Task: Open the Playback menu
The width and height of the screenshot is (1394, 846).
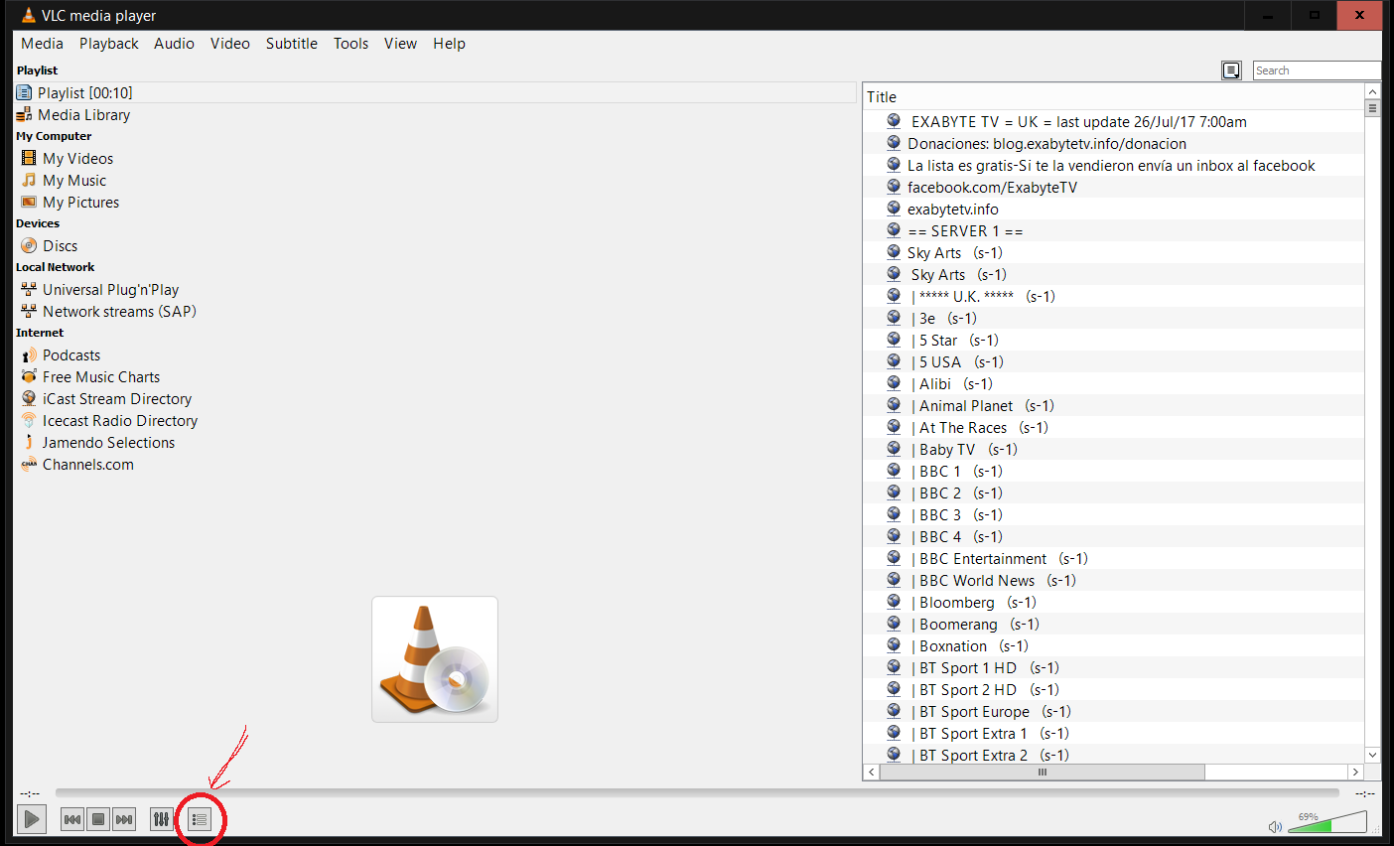Action: coord(109,44)
